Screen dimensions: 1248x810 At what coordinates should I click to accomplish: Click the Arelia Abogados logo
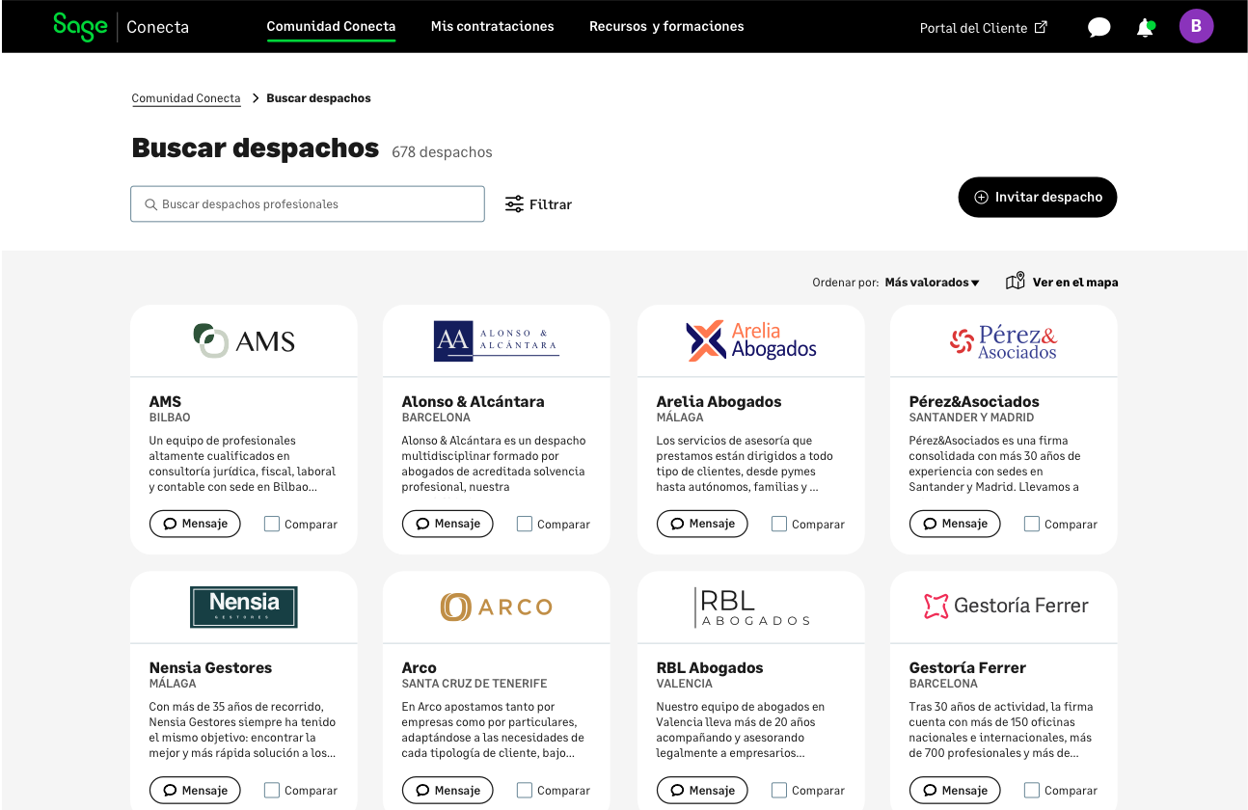click(750, 341)
